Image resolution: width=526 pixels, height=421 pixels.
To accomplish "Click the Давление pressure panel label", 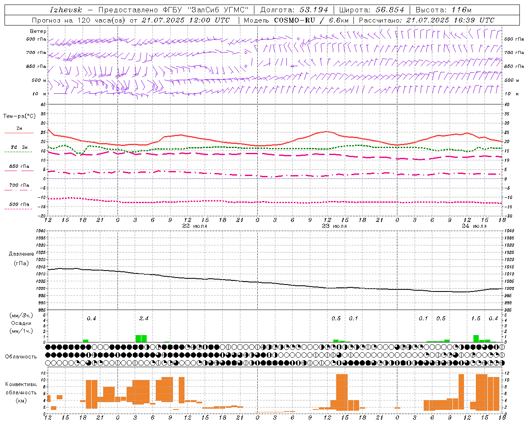I will tap(21, 254).
